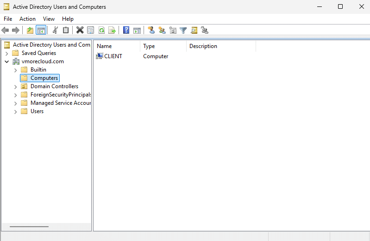The image size is (370, 241).
Task: Click the Paste clipboard icon
Action: 66,30
